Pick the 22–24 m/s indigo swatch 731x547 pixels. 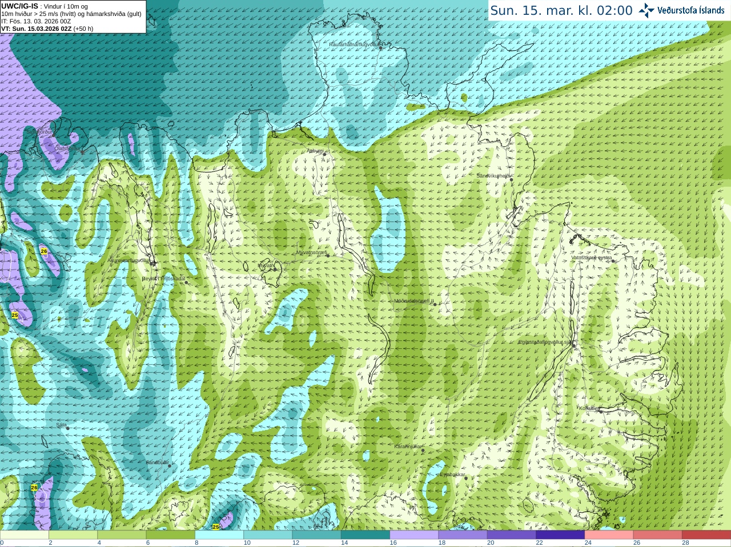point(560,535)
